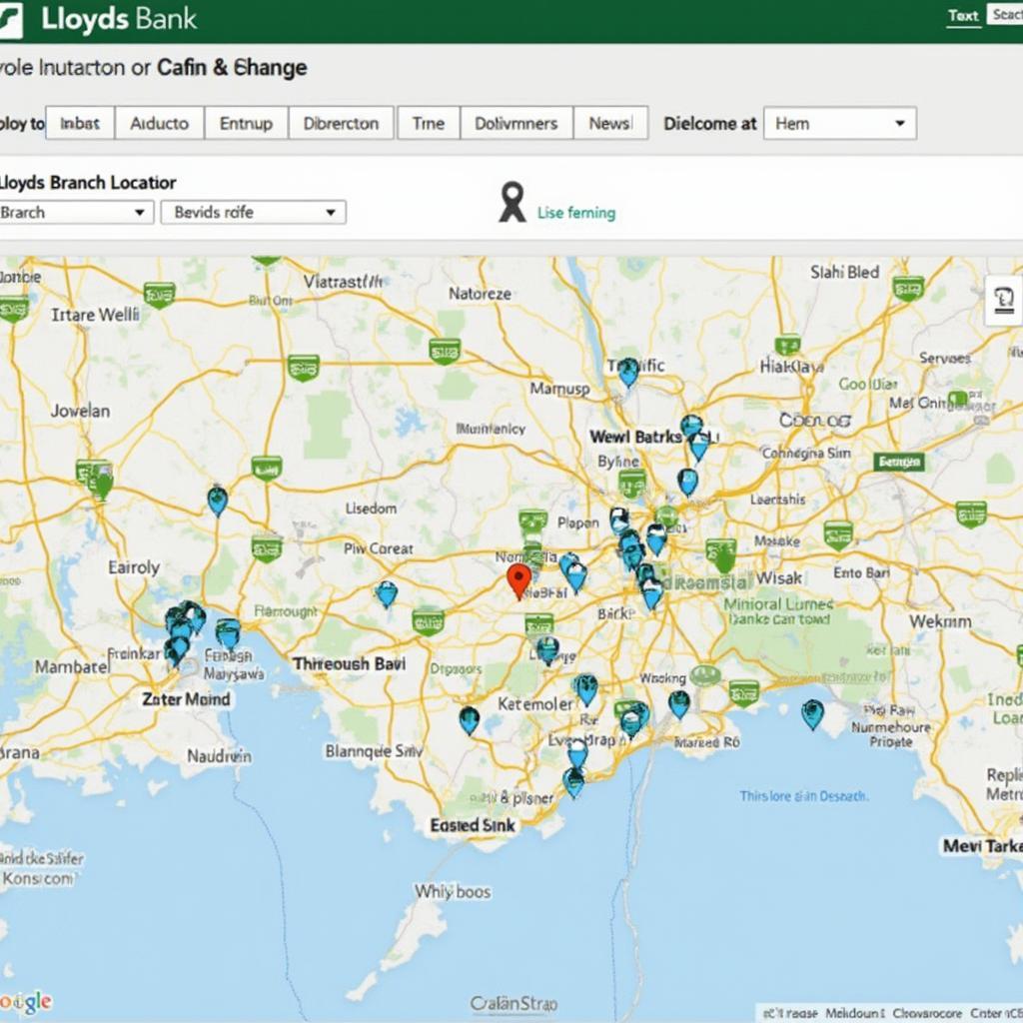1023x1023 pixels.
Task: Click the green shield marker below Natoreze
Action: pyautogui.click(x=445, y=351)
